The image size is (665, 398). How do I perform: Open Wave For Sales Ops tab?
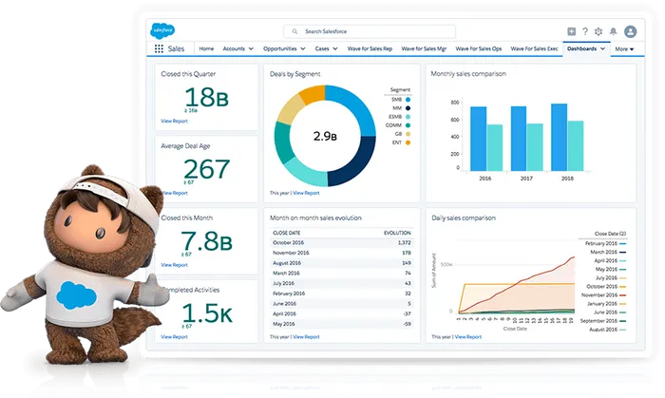(479, 48)
